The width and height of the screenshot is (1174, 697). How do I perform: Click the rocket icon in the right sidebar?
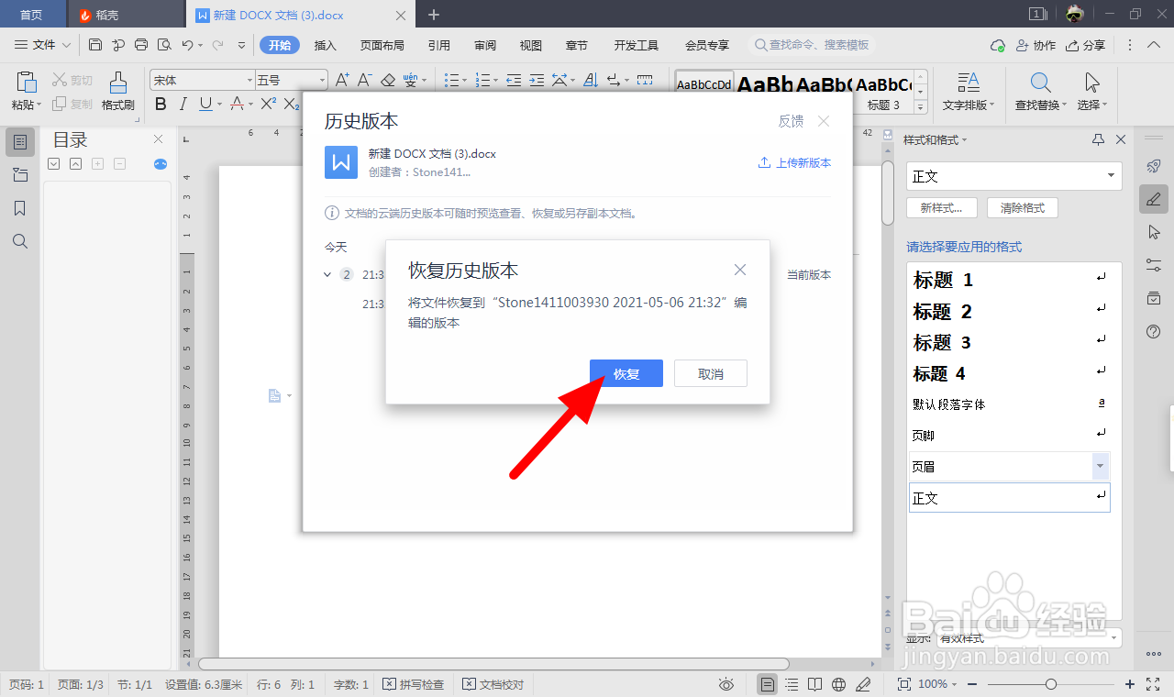1153,166
